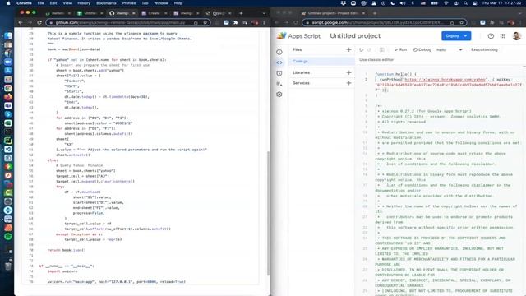Open the Google account avatar
The height and width of the screenshot is (296, 526).
517,36
